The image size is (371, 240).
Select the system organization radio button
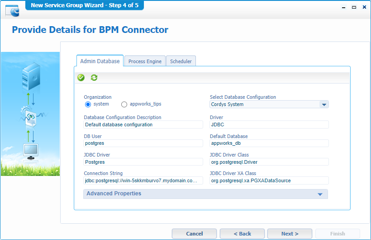coord(88,104)
